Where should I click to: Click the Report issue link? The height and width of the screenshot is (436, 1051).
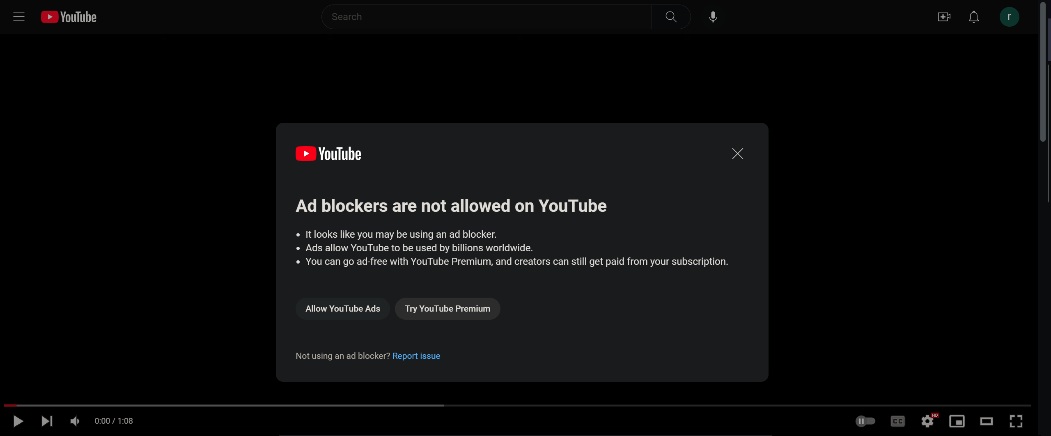[x=416, y=356]
